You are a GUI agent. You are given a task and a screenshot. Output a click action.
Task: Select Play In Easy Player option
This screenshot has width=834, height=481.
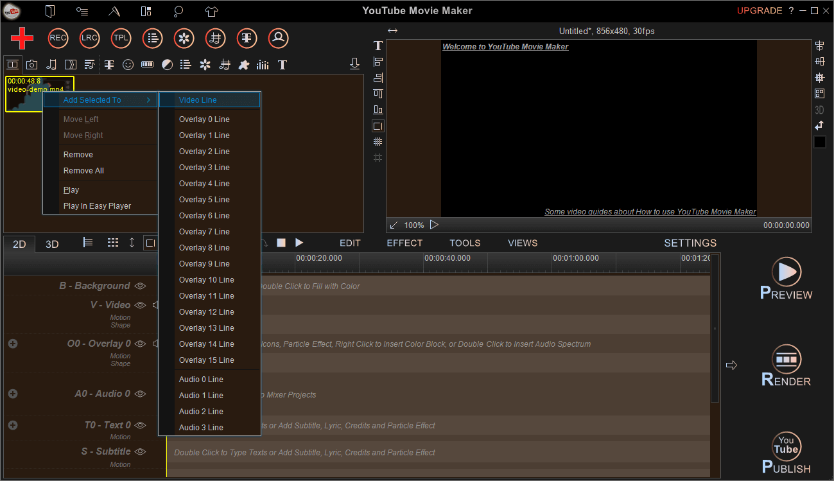coord(101,206)
